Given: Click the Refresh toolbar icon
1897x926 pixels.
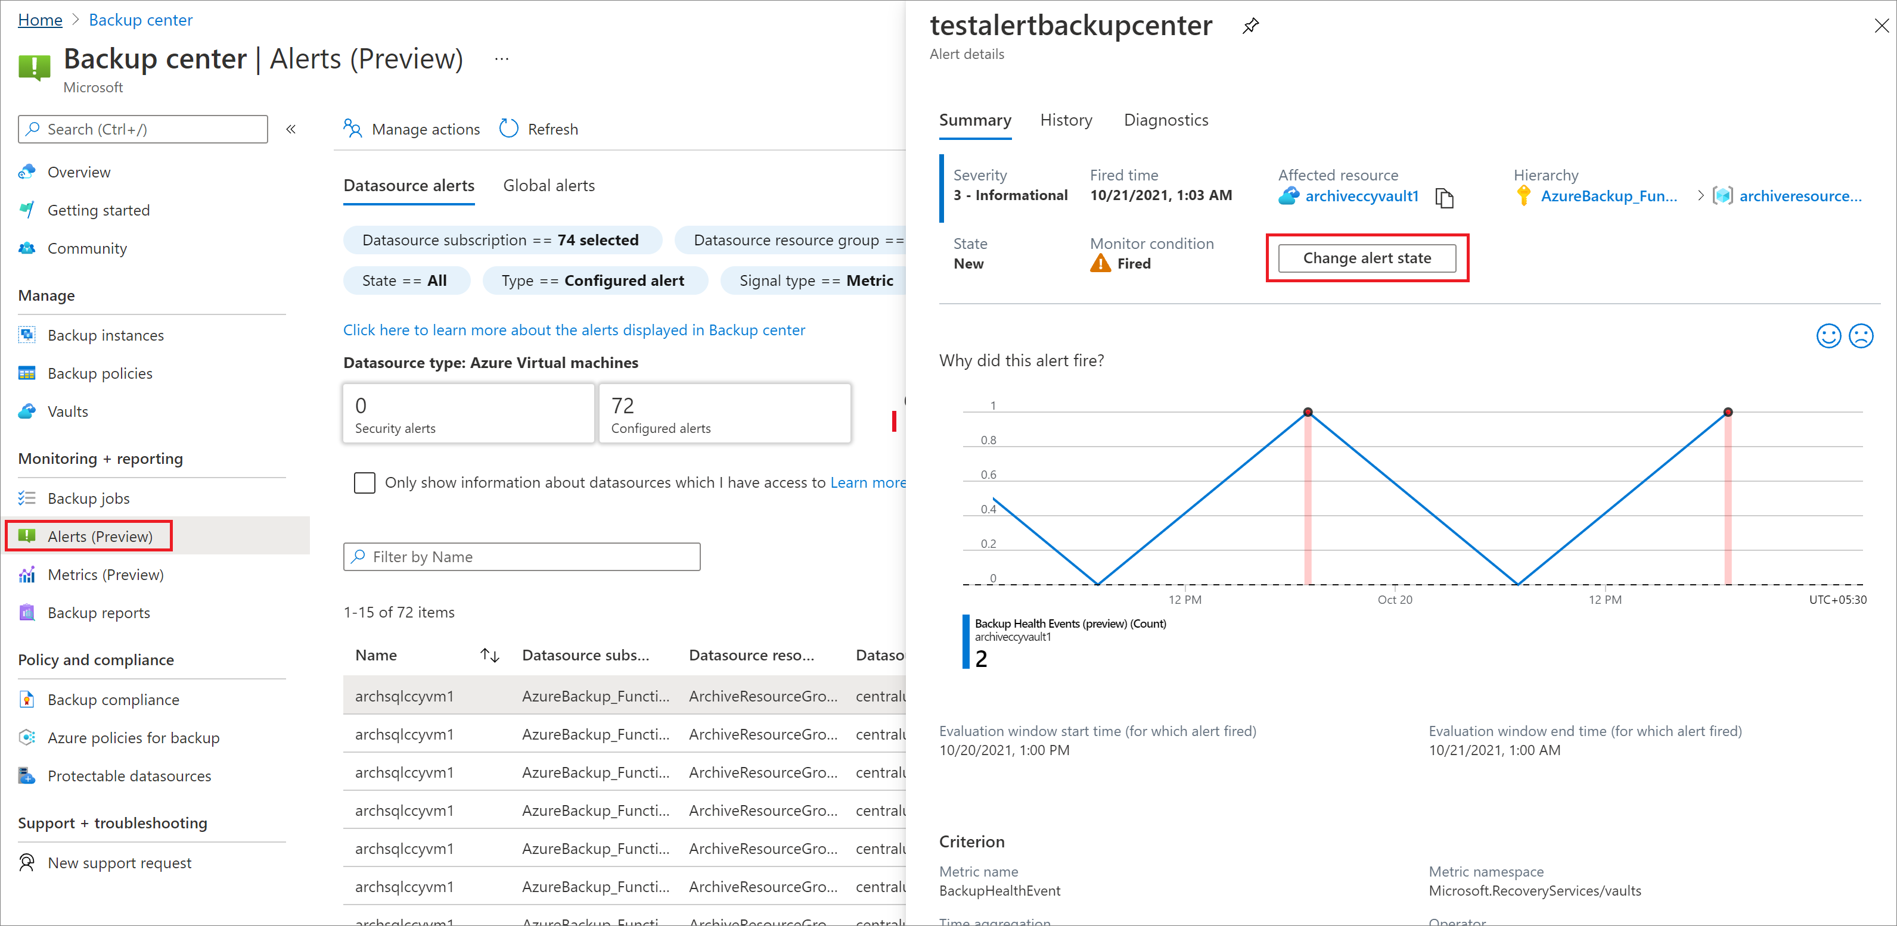Looking at the screenshot, I should (509, 129).
